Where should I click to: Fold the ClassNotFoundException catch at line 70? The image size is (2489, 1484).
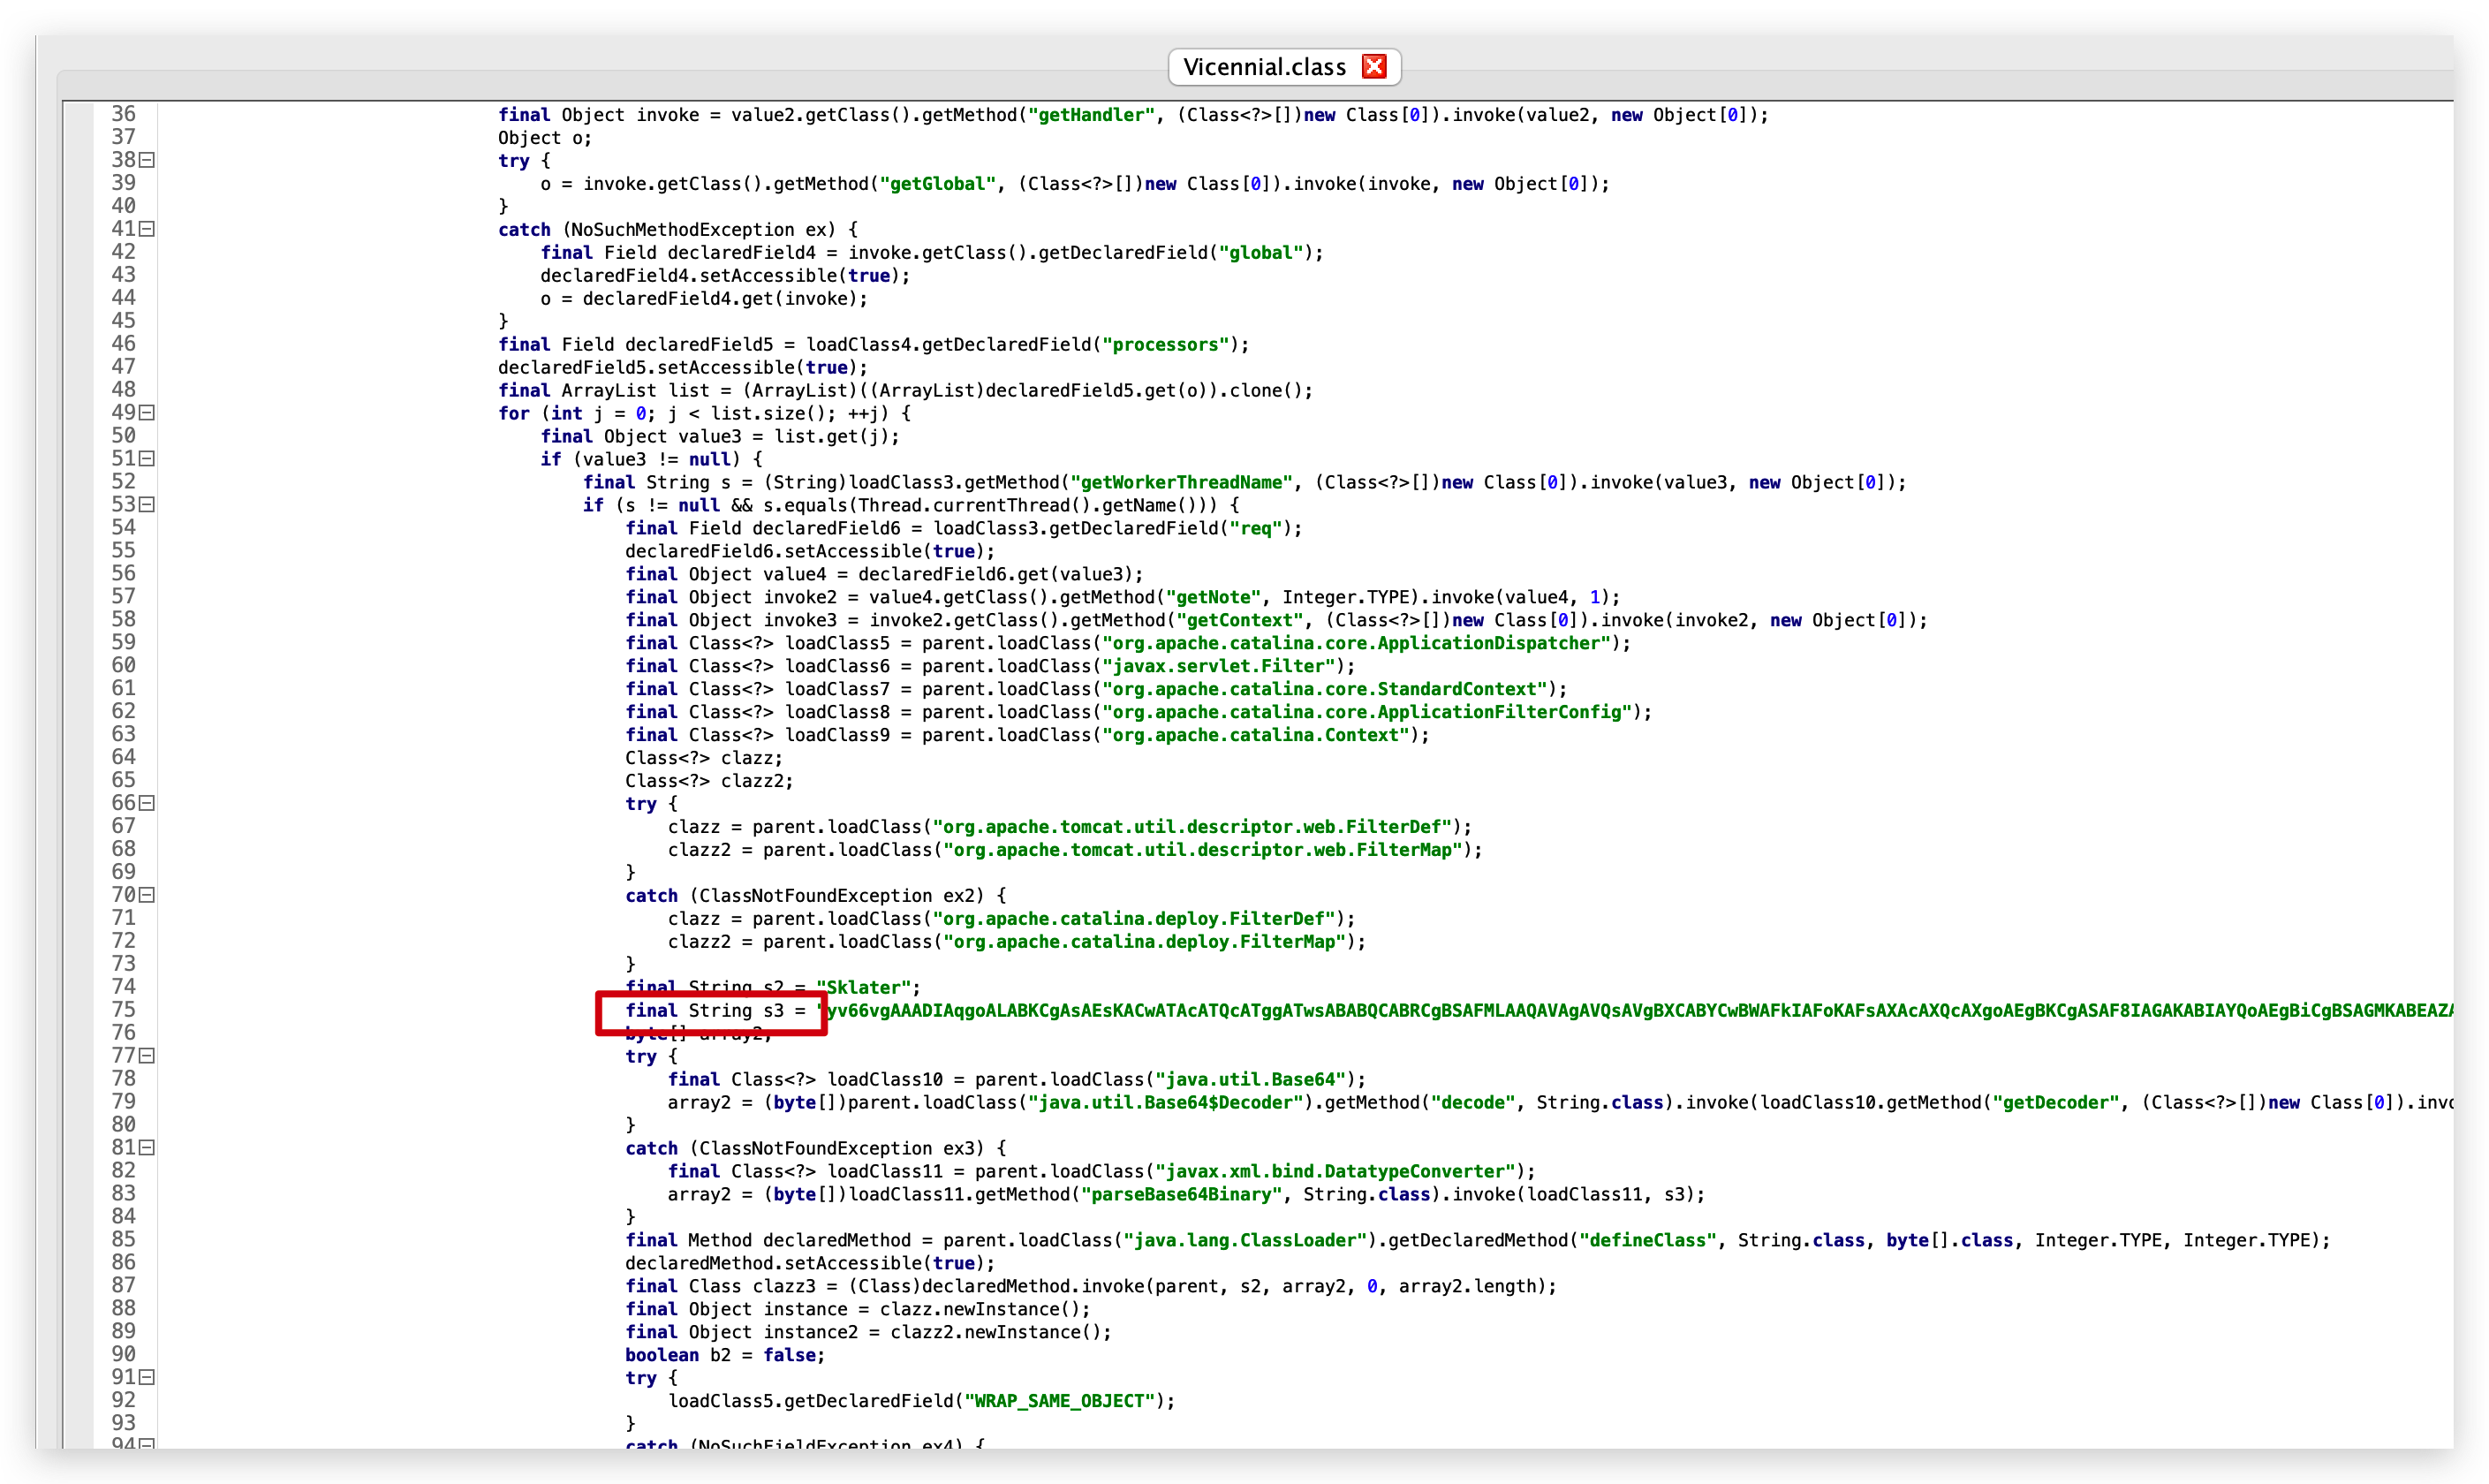147,895
